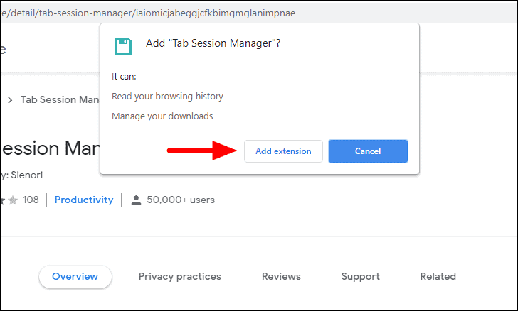Click the dialog title Add "Tab Session Manager"?
Screen dimensions: 518x311
click(x=213, y=43)
